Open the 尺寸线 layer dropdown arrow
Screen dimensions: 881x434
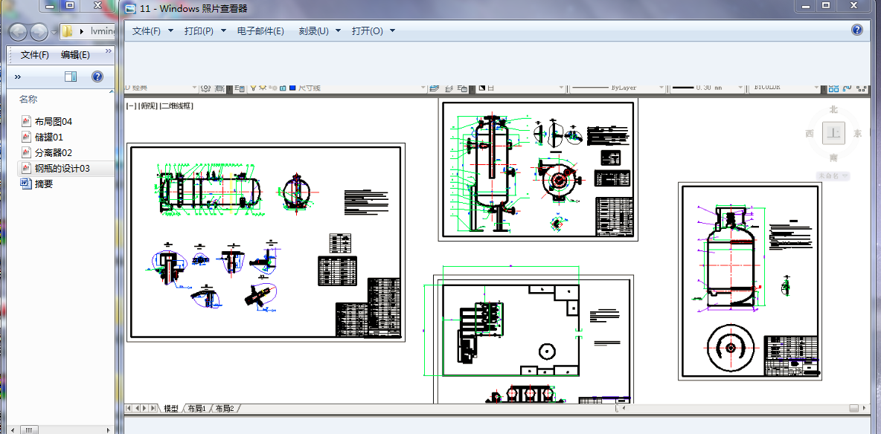[423, 88]
